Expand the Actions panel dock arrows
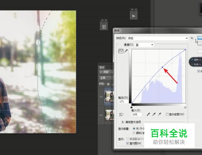 (132, 10)
